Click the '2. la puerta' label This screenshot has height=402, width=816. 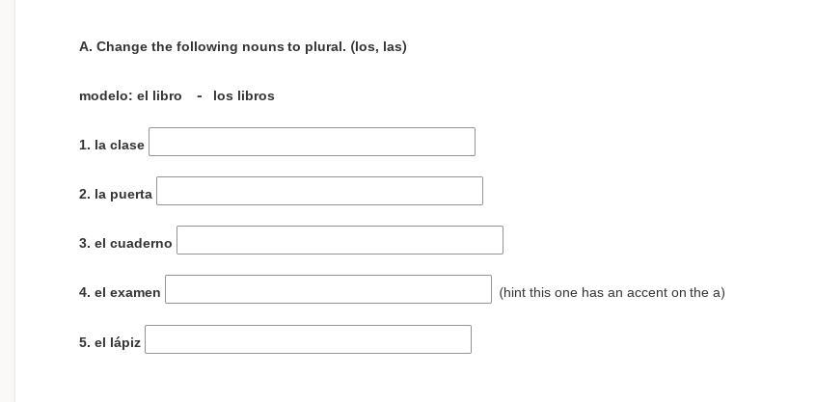[116, 195]
